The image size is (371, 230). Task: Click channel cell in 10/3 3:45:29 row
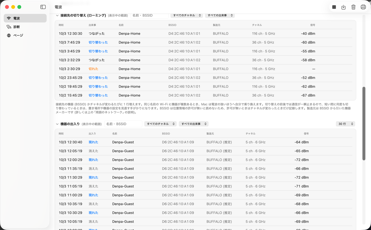click(x=264, y=51)
